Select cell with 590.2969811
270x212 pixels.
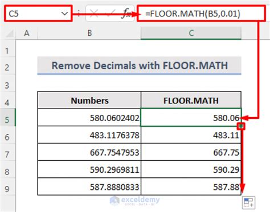89,169
